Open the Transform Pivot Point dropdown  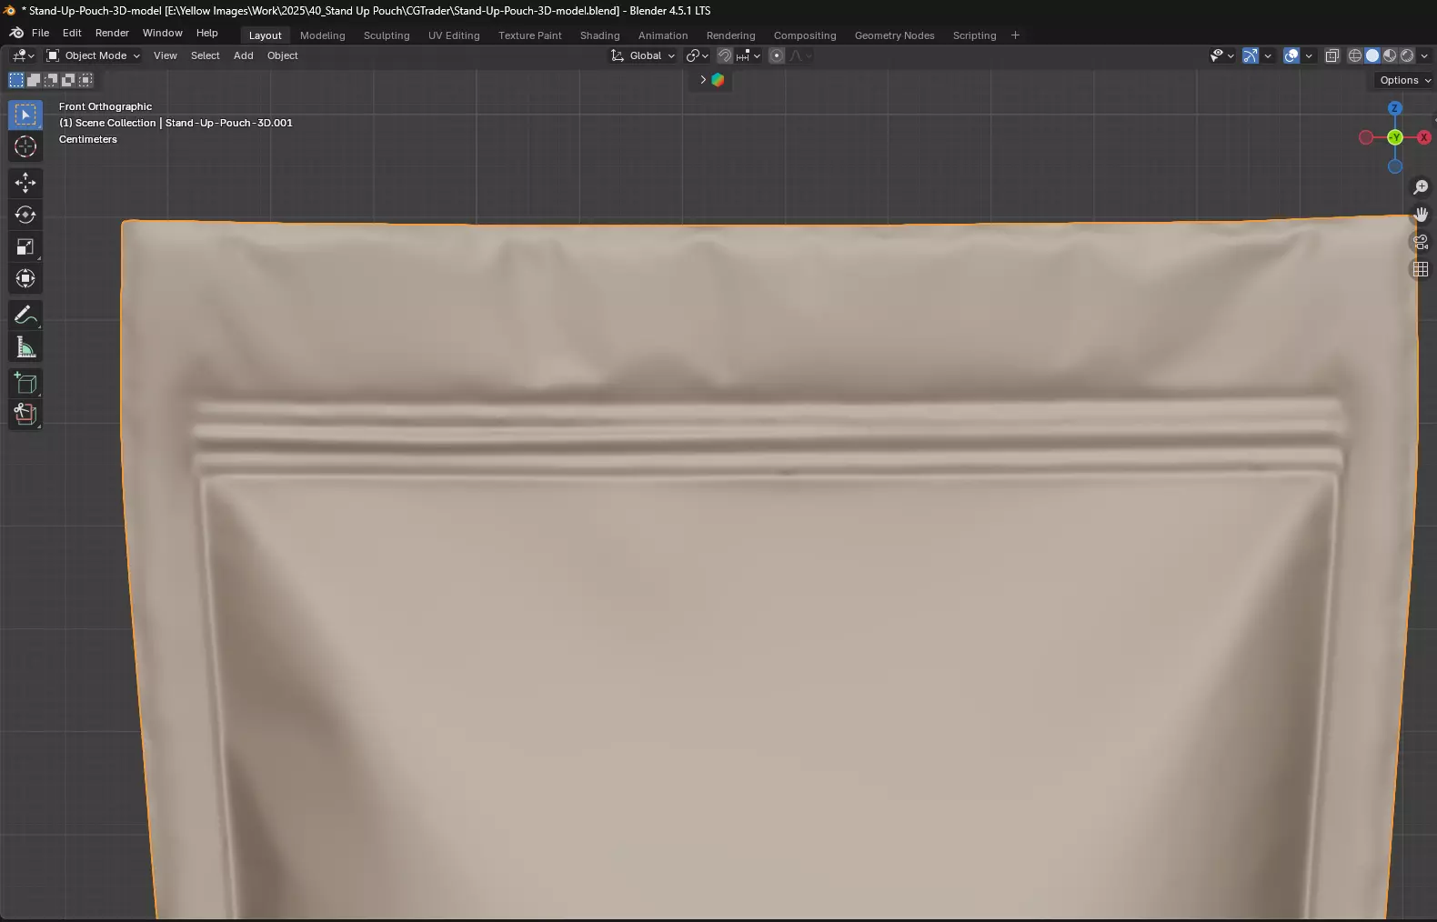(698, 55)
